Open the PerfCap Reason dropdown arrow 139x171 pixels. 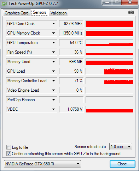click(x=54, y=100)
